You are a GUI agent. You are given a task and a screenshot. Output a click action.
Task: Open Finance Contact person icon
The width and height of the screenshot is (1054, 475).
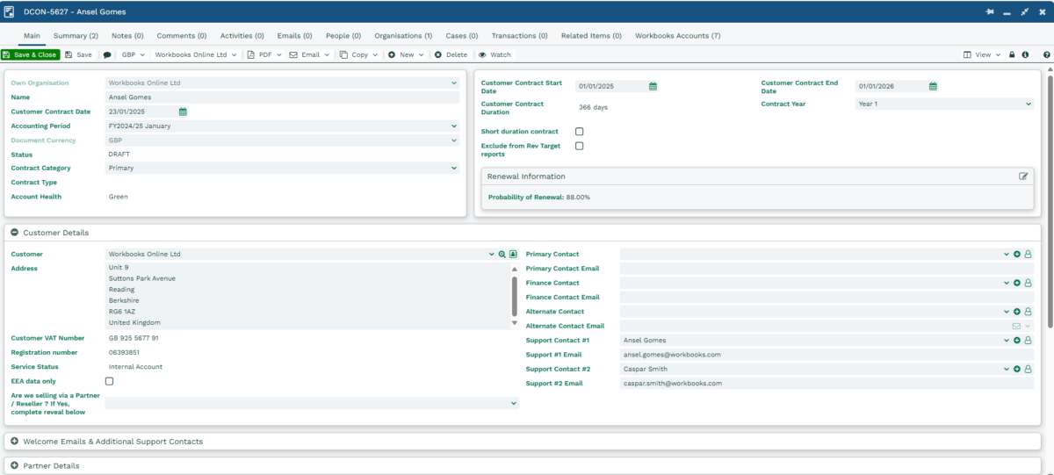[x=1028, y=283]
